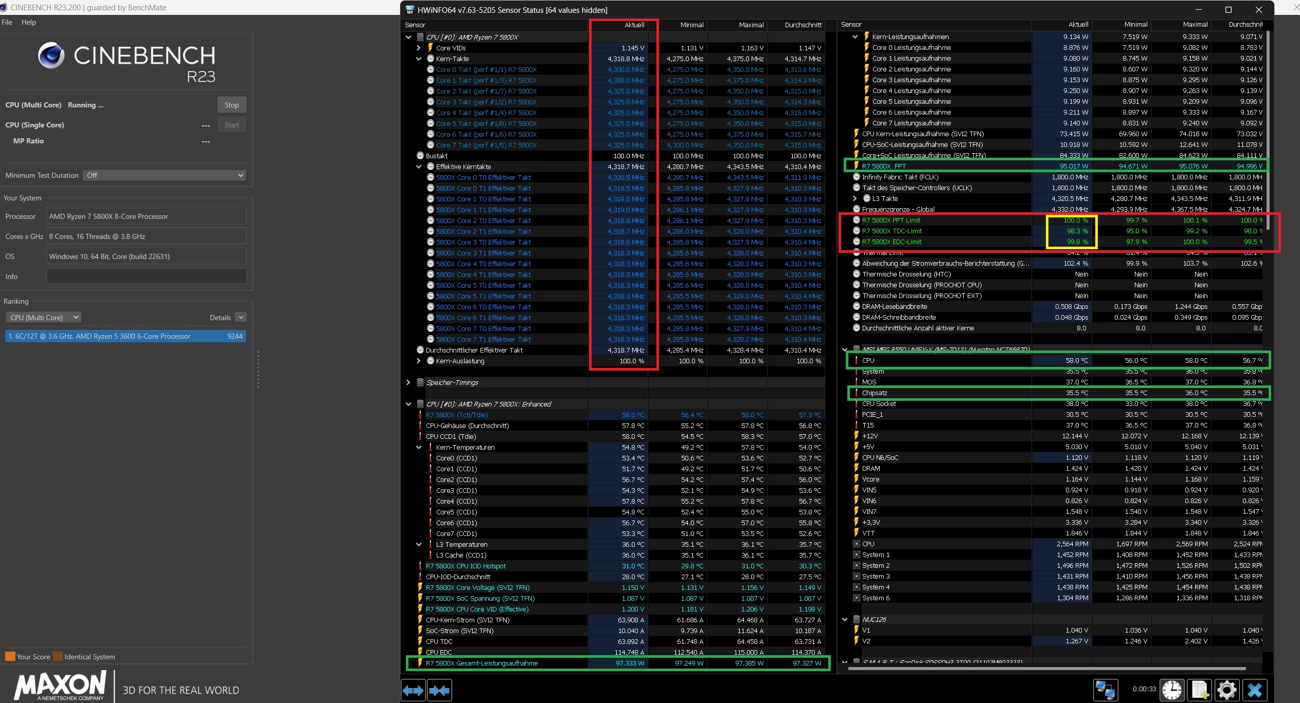Open the File menu in Cinebench
1300x703 pixels.
pyautogui.click(x=7, y=22)
